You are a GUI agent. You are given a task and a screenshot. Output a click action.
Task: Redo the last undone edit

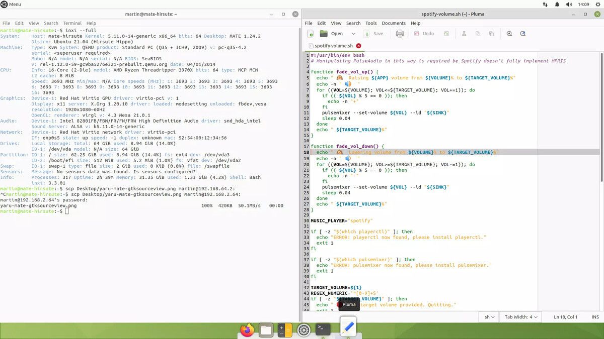[445, 34]
